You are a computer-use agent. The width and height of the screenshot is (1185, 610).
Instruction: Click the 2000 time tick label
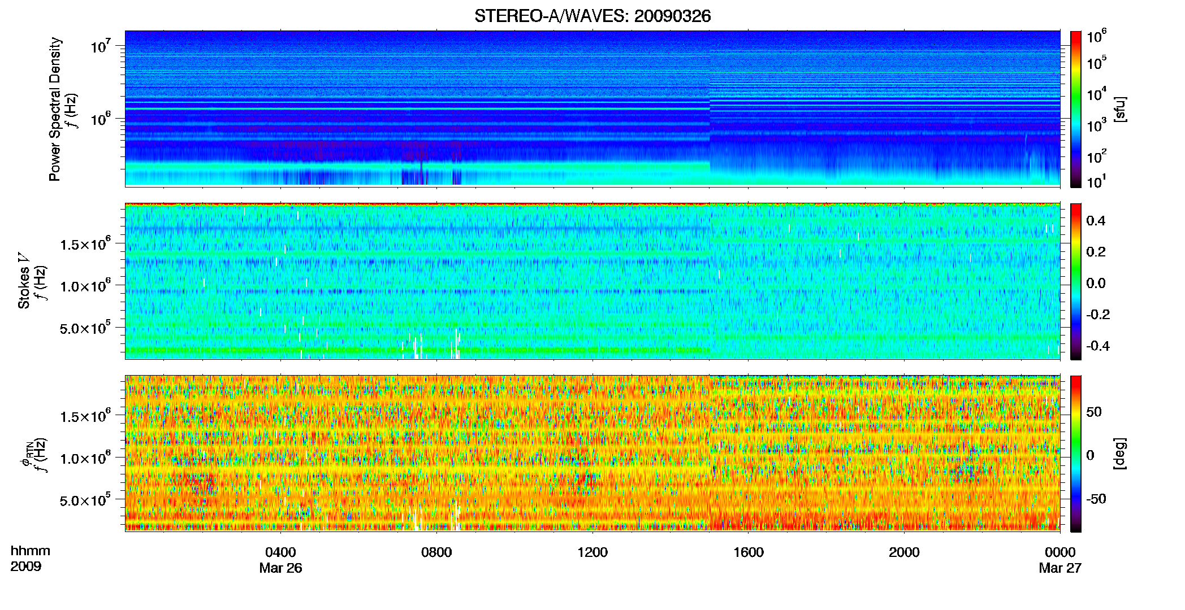click(x=904, y=552)
